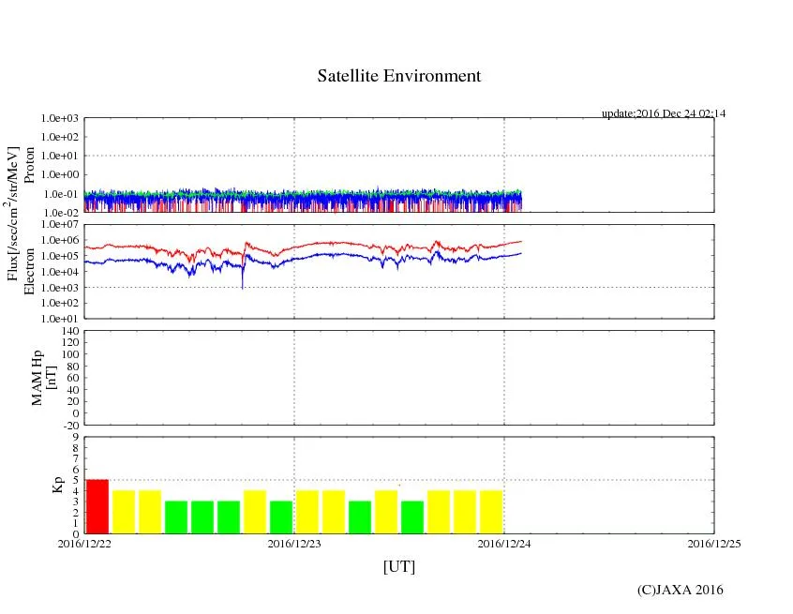The image size is (793, 614).
Task: Click the "3" Kp tick label
Action: point(76,502)
